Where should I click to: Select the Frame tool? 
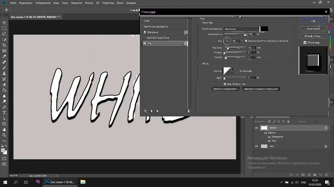4,51
